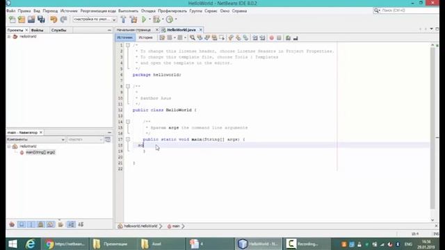Viewport: 445px width, 250px height.
Task: Click the main breadcrumb item
Action: tap(176, 226)
